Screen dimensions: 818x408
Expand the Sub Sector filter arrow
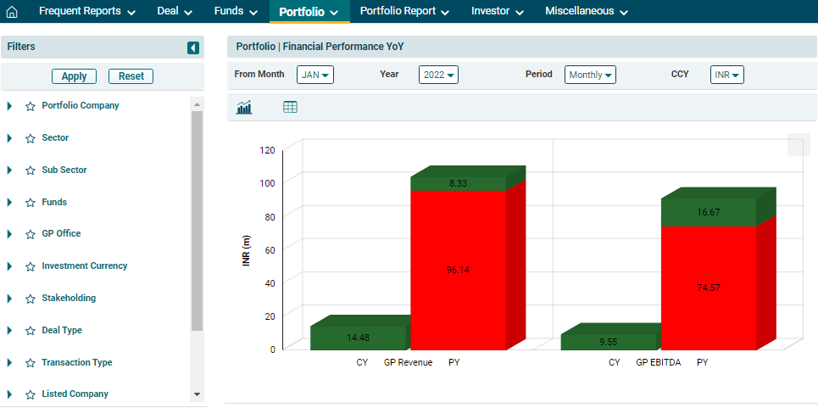pyautogui.click(x=9, y=170)
